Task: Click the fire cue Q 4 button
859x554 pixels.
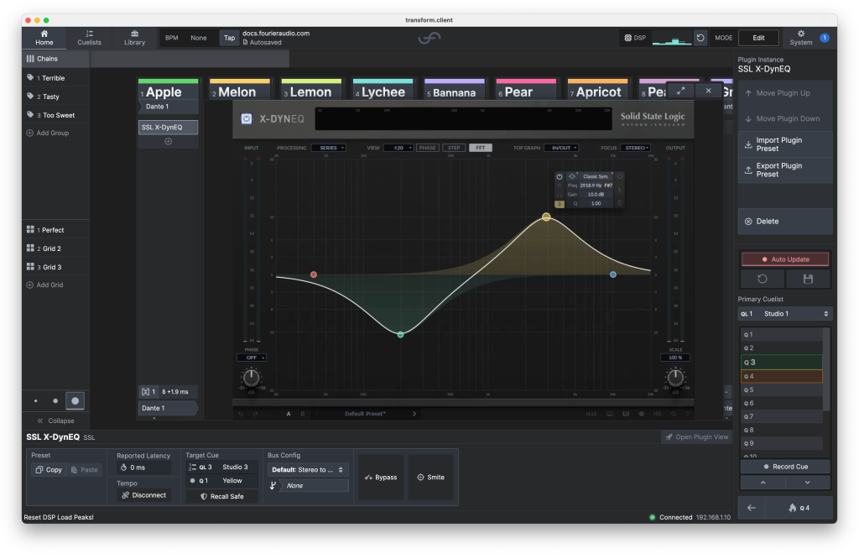Action: pos(799,508)
